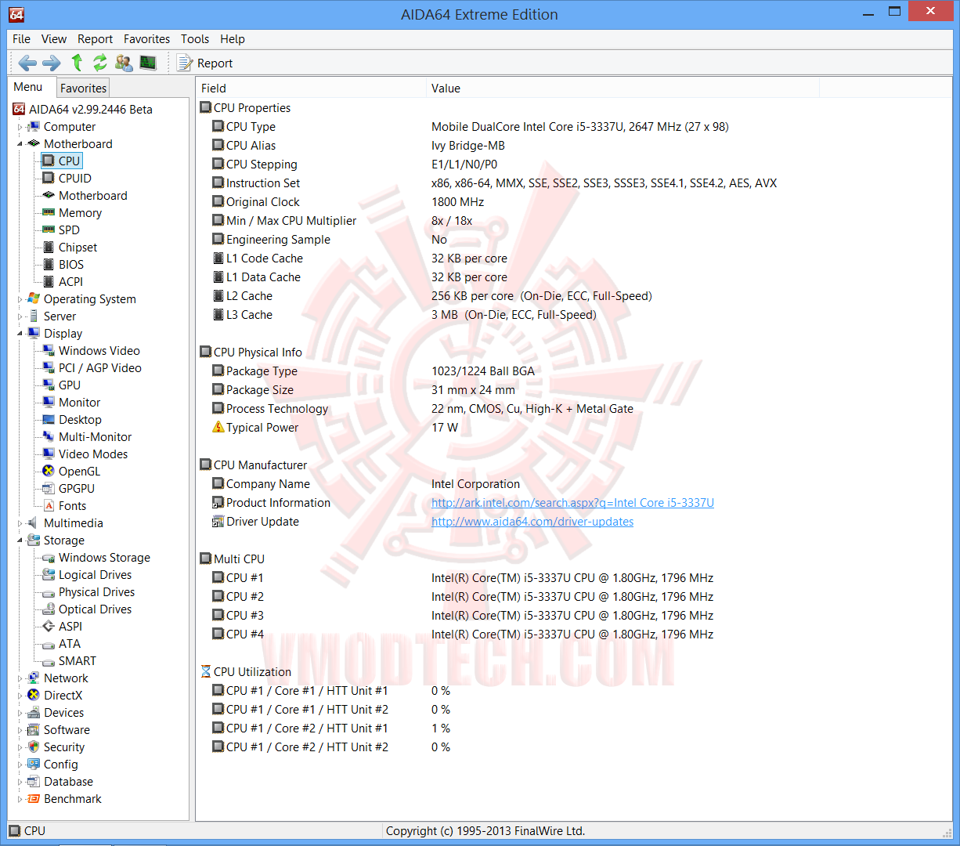Expand the Devices tree node
This screenshot has height=846, width=960.
coord(20,713)
